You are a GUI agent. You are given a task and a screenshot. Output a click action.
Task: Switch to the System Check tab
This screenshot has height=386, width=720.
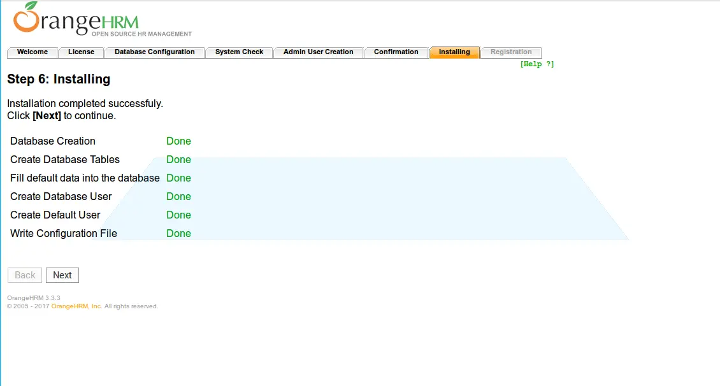click(x=239, y=52)
